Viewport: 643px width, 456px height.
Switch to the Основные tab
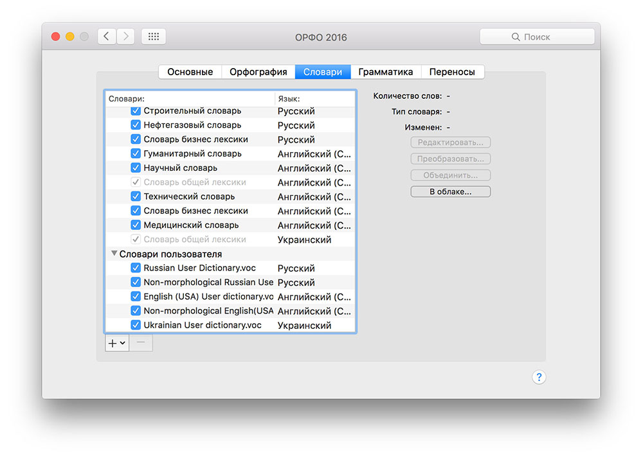point(190,72)
